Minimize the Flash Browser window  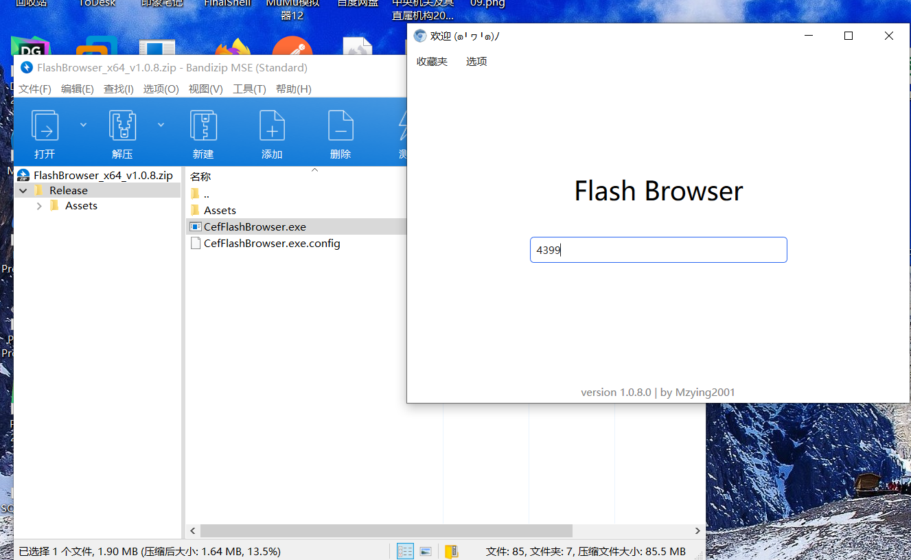point(809,36)
